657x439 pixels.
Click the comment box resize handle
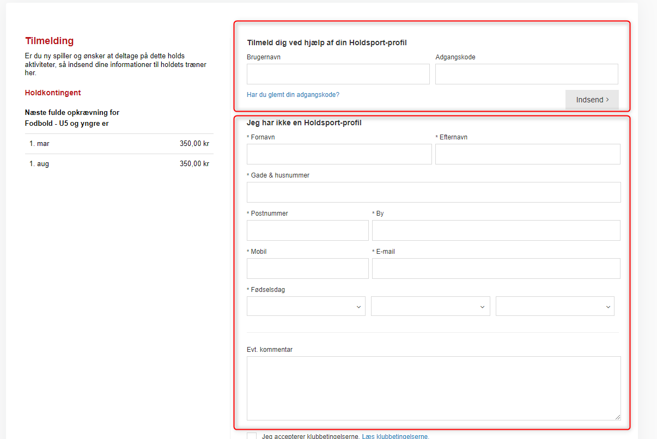[x=617, y=417]
